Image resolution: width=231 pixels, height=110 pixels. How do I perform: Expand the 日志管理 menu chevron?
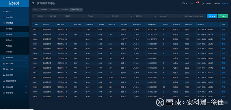(x=26, y=92)
